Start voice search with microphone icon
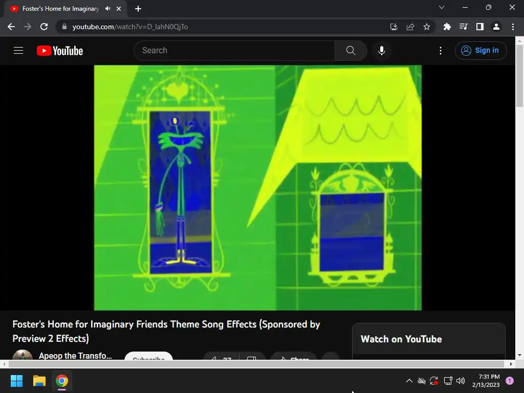 tap(381, 51)
